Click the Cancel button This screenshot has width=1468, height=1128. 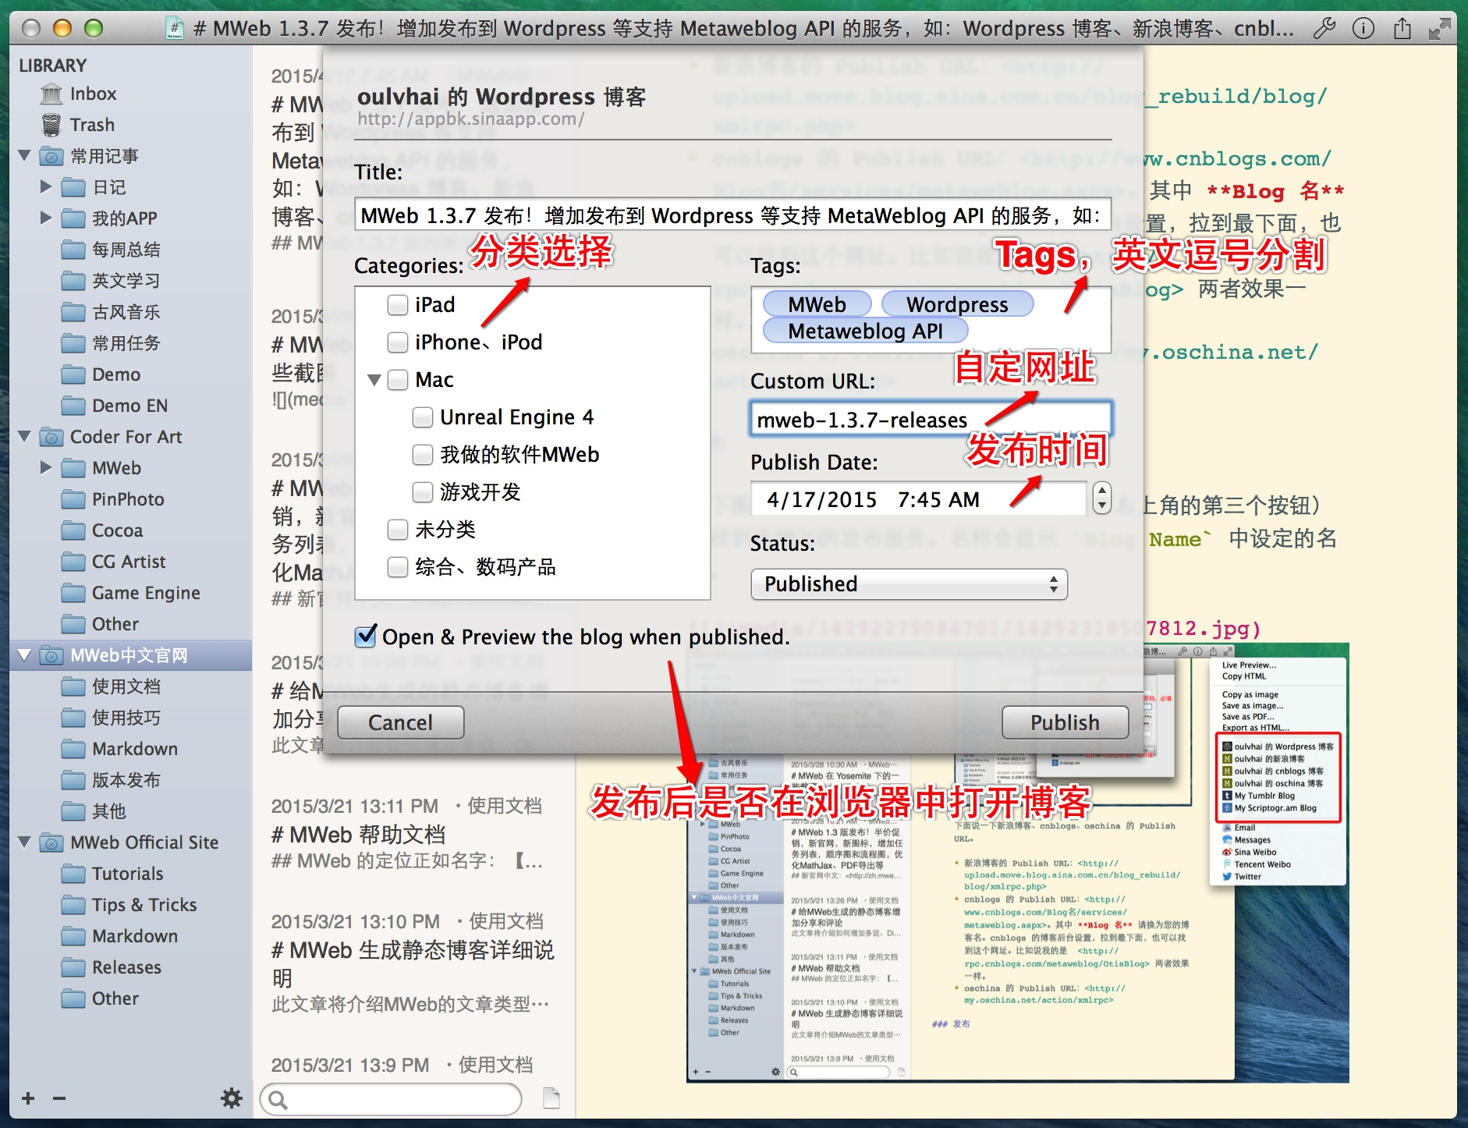[x=401, y=722]
